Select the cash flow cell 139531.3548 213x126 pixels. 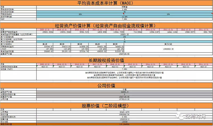pyautogui.click(x=62, y=32)
